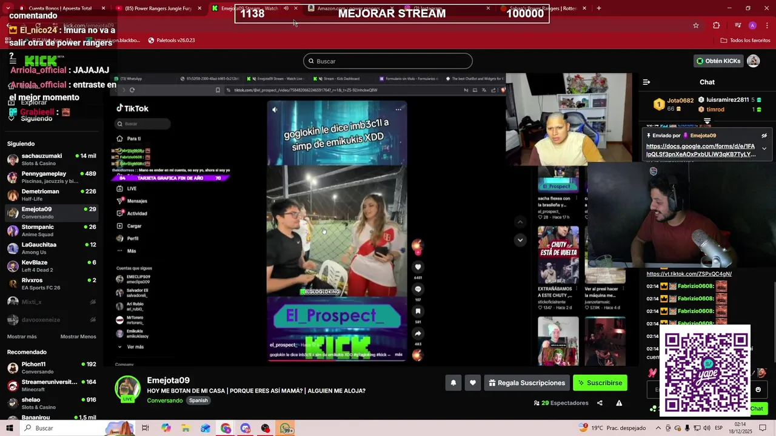Open the Conversando category link

pyautogui.click(x=164, y=400)
